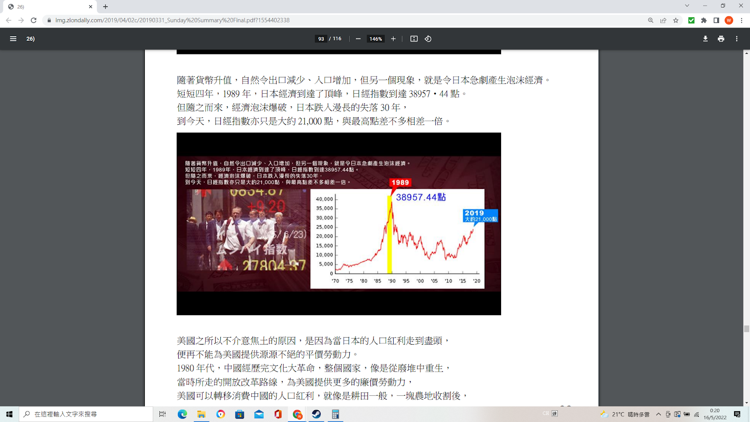Reload the current page
Screen dimensions: 750x422
click(x=34, y=20)
